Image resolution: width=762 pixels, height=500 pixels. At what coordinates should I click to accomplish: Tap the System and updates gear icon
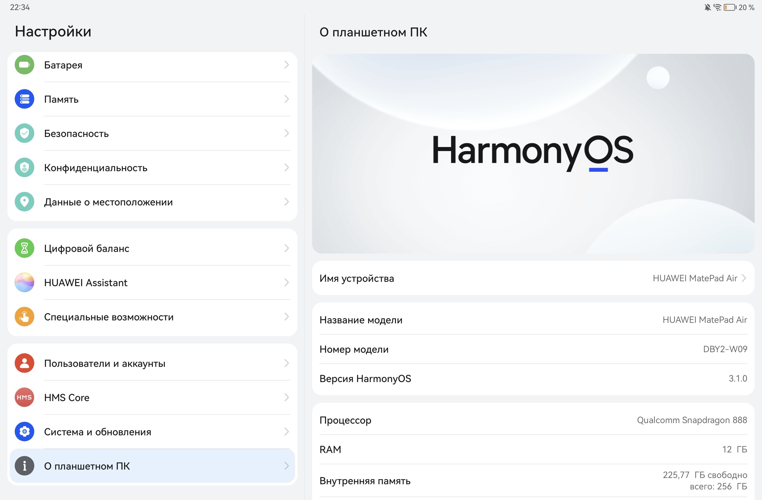pyautogui.click(x=24, y=432)
